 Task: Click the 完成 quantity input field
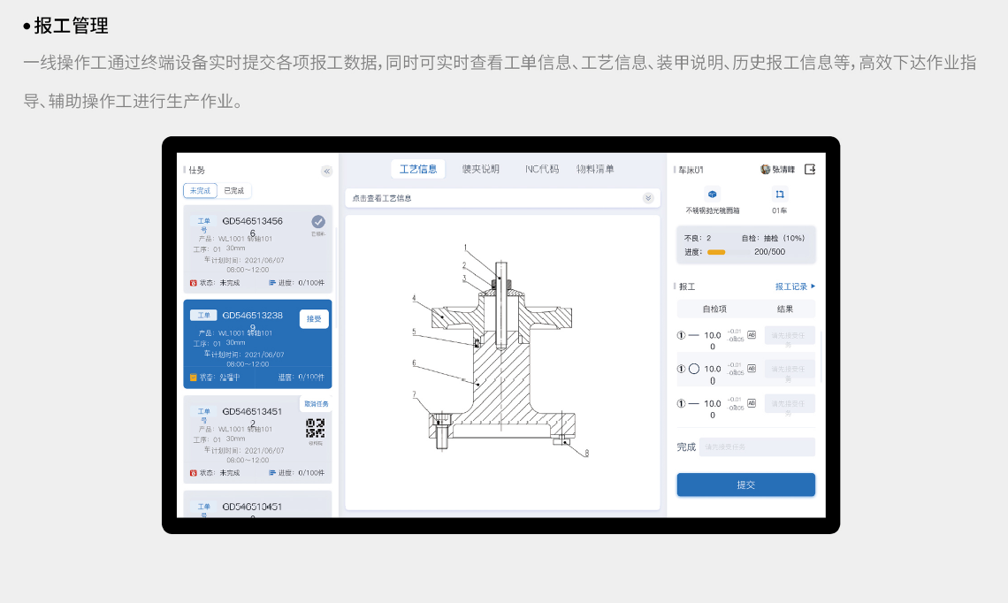click(757, 447)
